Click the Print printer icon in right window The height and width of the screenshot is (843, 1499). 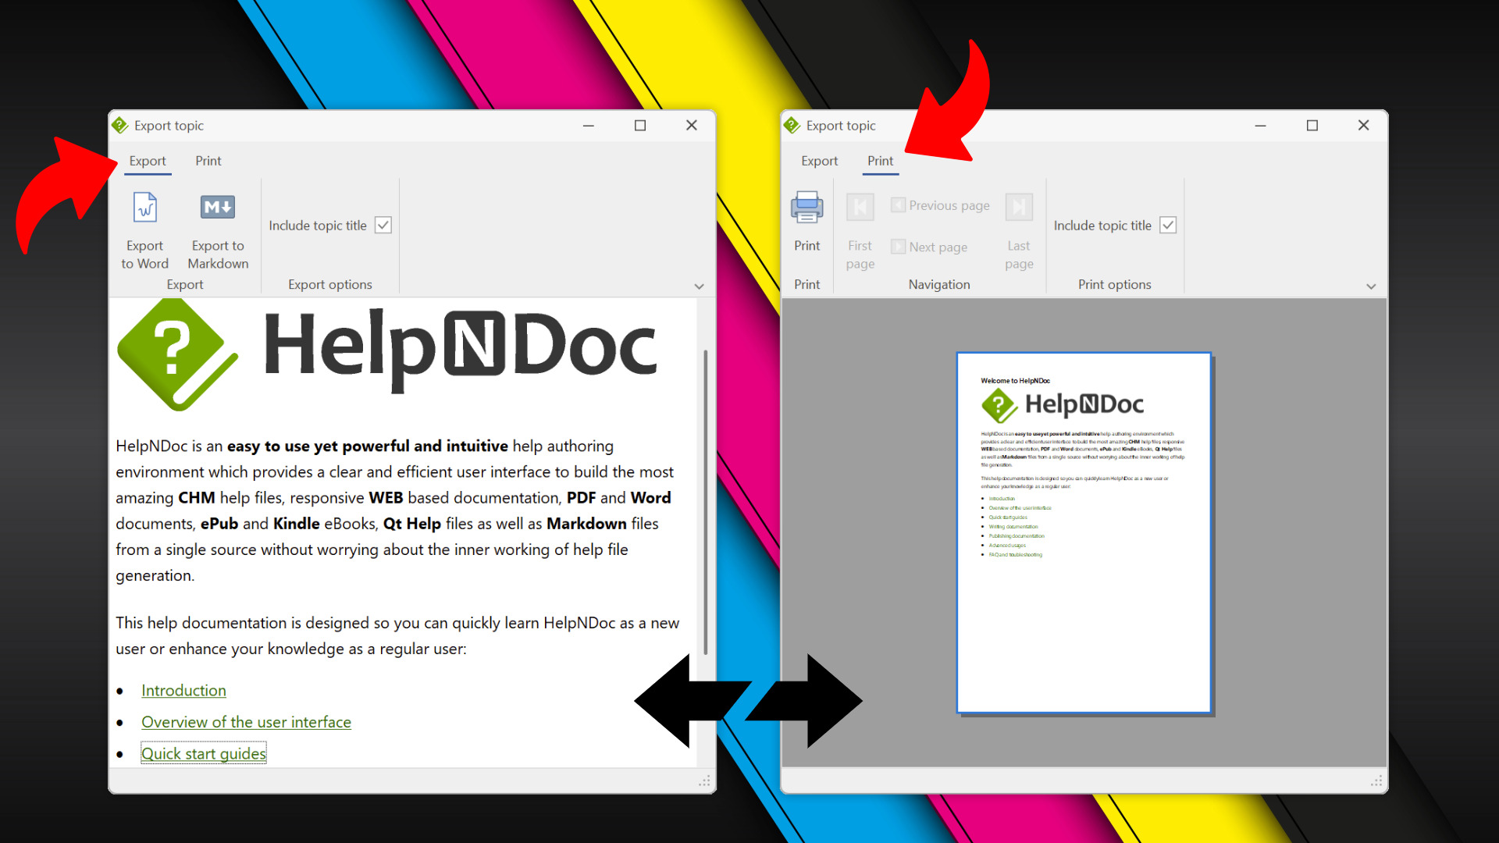[806, 208]
